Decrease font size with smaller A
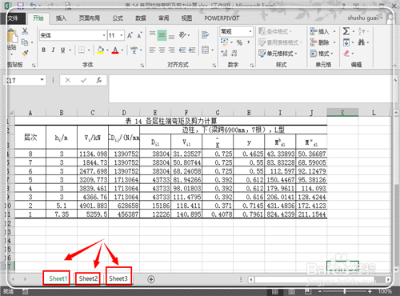 (x=139, y=35)
